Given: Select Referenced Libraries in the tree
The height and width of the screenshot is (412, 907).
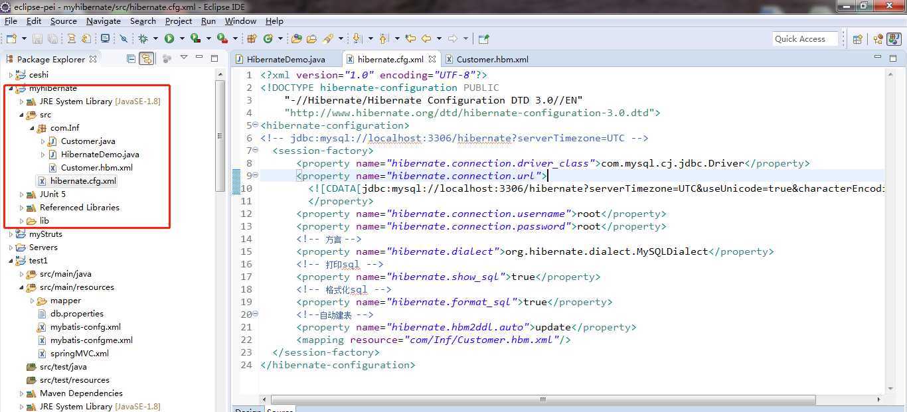Looking at the screenshot, I should (79, 208).
